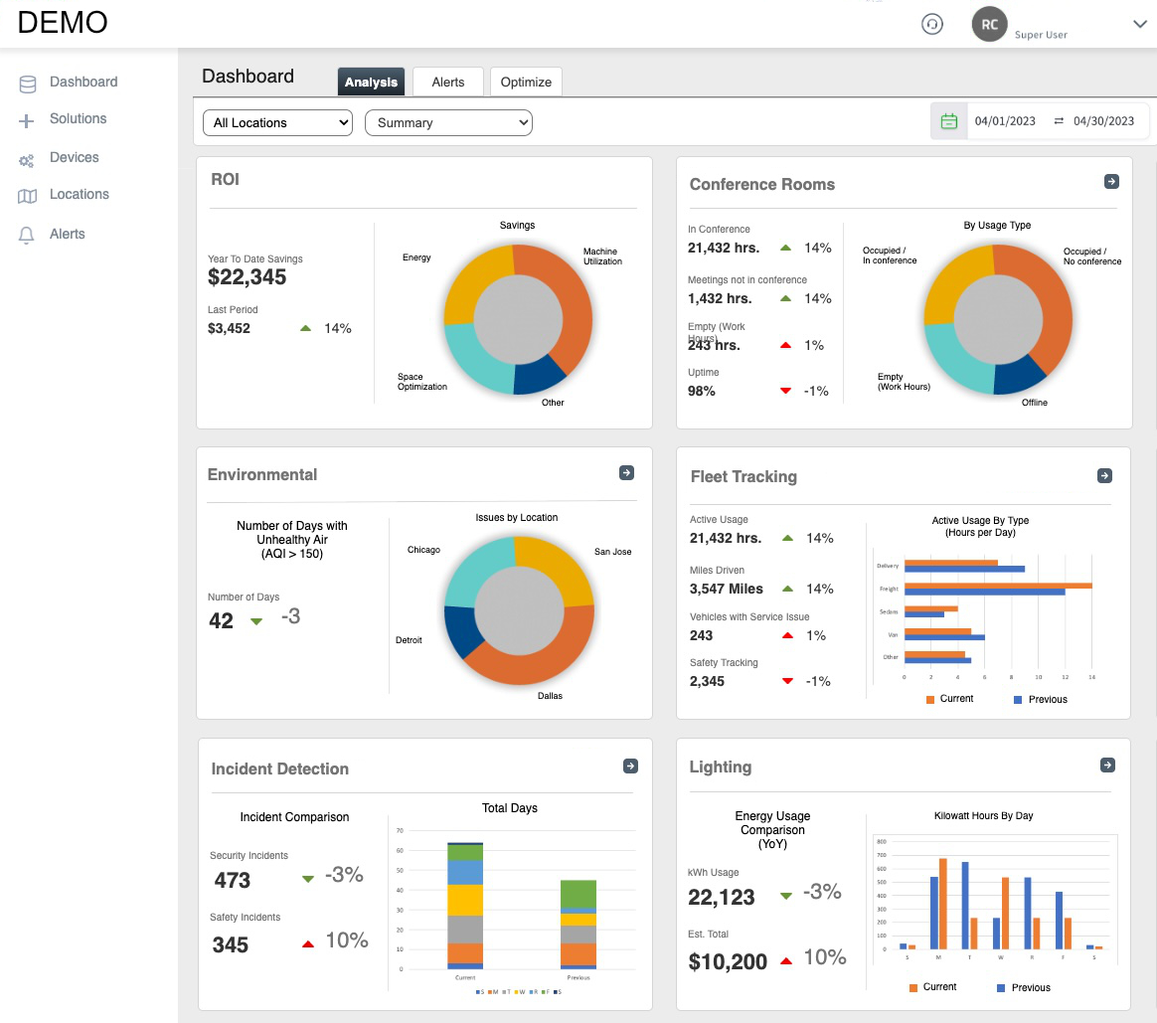Open the calendar date picker icon
This screenshot has height=1023, width=1157.
[949, 121]
